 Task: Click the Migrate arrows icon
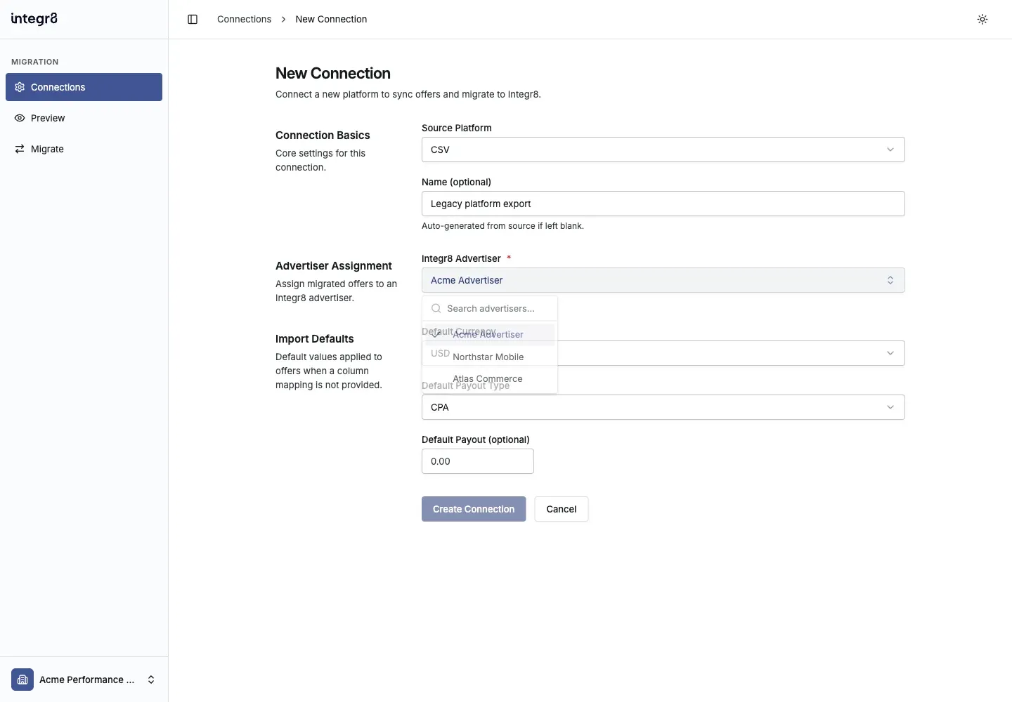(x=20, y=149)
